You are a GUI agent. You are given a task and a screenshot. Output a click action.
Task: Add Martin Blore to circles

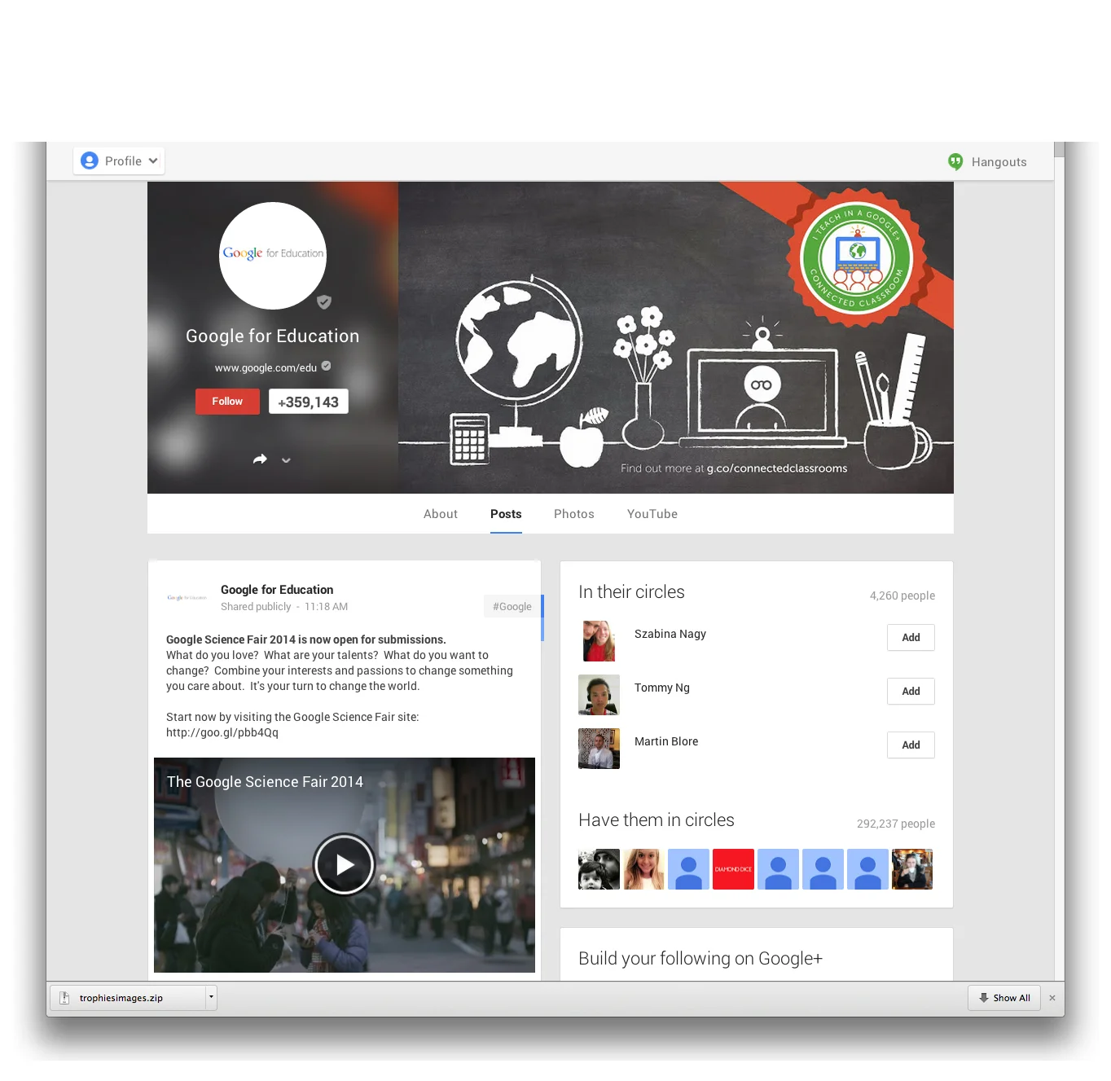(x=911, y=745)
